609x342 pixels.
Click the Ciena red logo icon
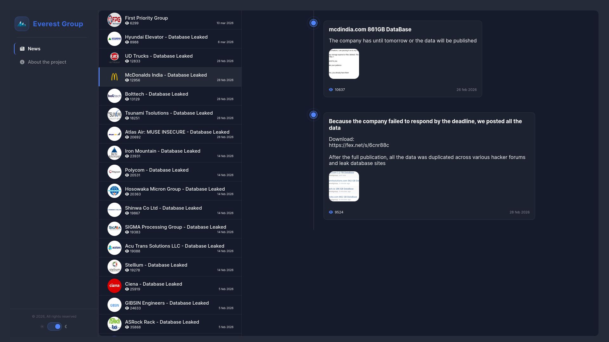tap(115, 286)
